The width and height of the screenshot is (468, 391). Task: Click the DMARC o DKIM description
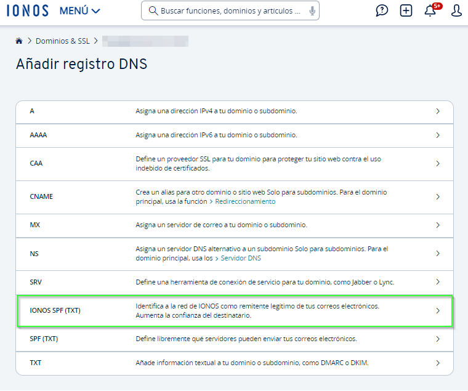click(x=252, y=363)
